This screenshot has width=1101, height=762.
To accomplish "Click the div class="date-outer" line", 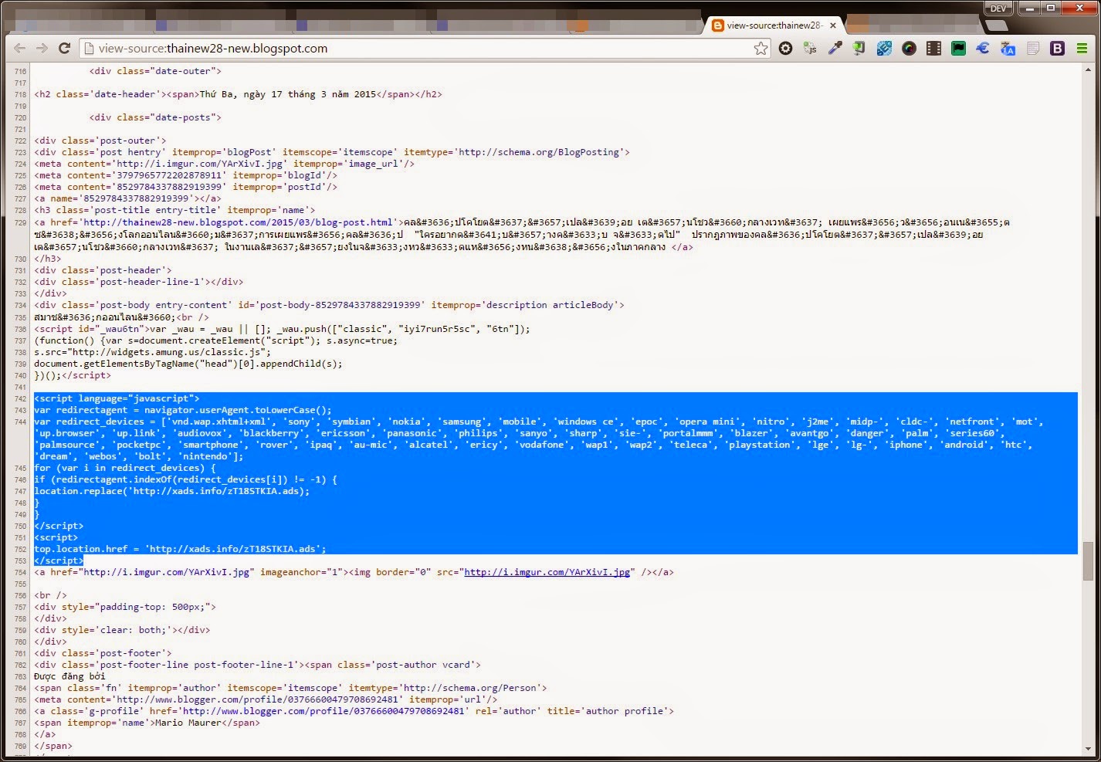I will point(155,71).
